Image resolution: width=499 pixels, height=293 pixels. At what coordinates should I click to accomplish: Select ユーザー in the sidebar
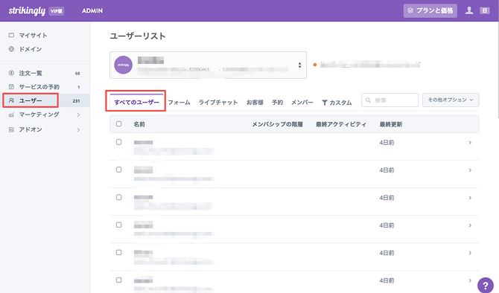coord(31,100)
